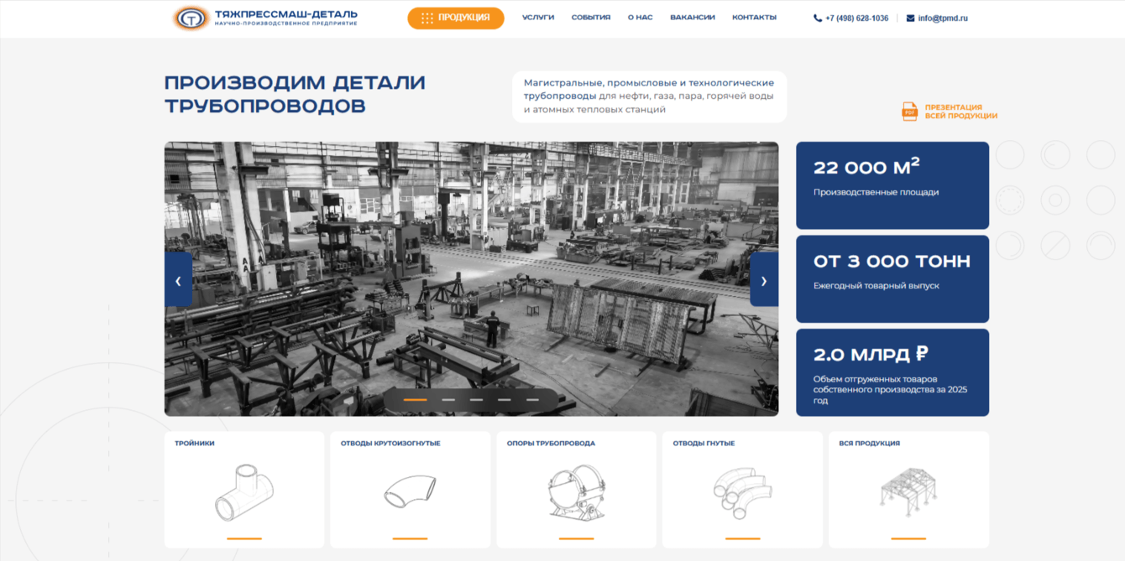Click the pipeline support icon
Screen dimensions: 1125x561
(x=576, y=493)
